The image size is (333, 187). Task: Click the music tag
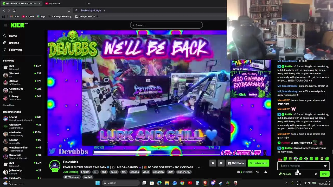114,172
